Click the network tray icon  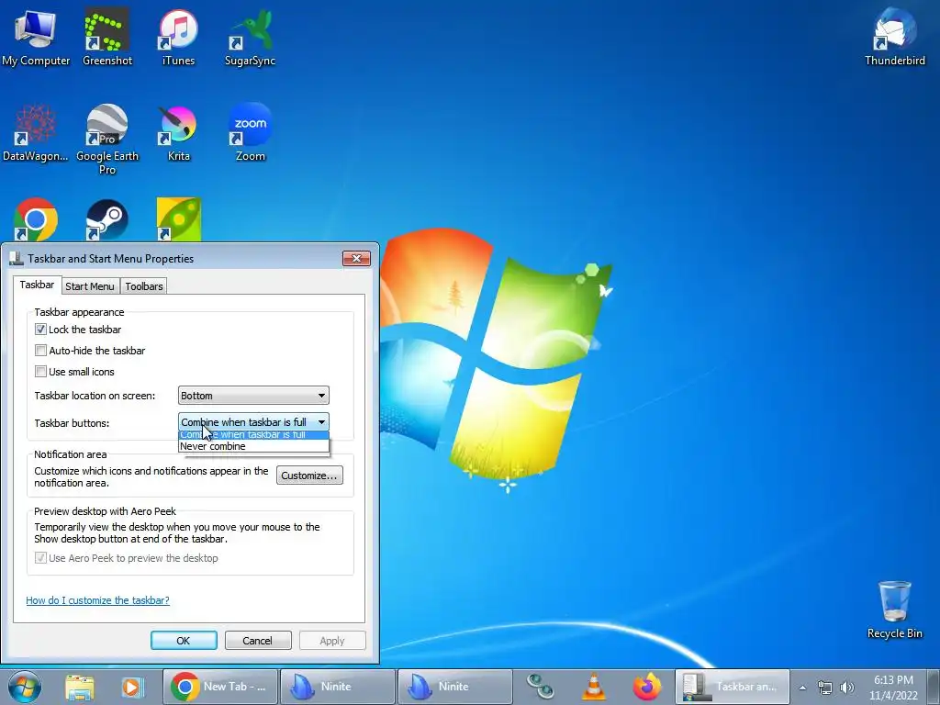click(825, 688)
